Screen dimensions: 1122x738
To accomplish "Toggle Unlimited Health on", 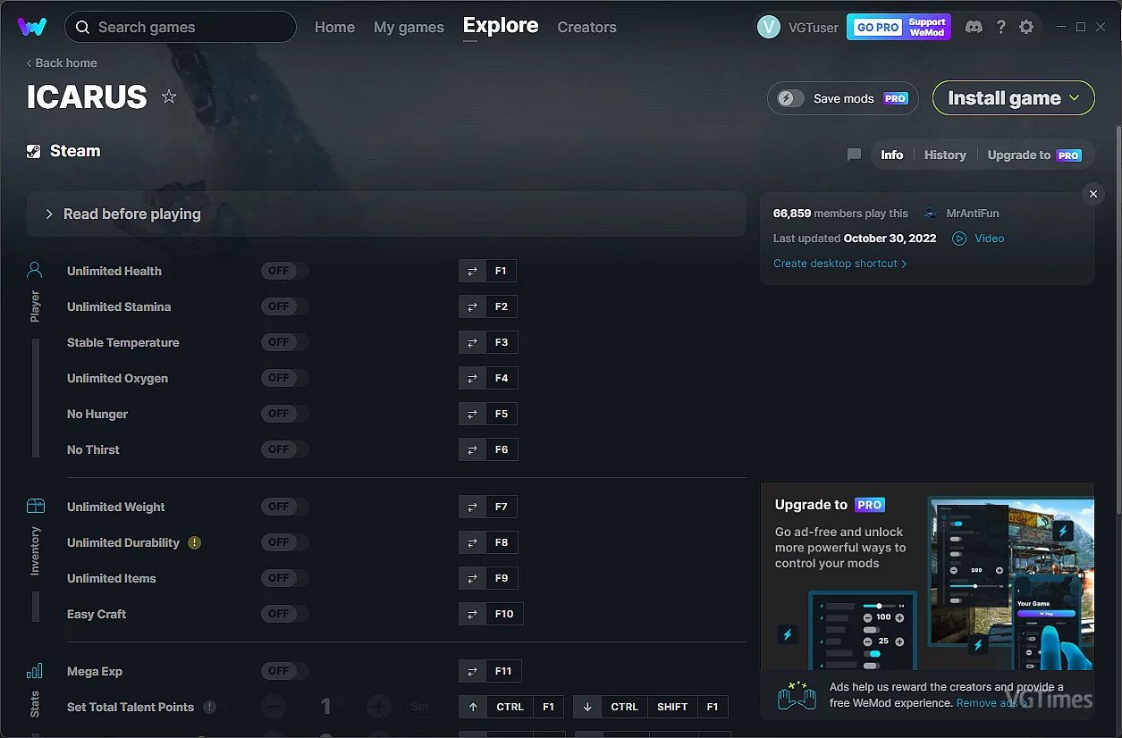I will point(284,271).
